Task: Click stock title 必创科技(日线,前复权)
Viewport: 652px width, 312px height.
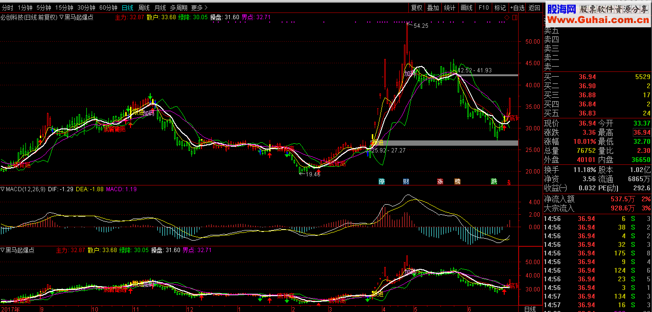Action: point(29,17)
